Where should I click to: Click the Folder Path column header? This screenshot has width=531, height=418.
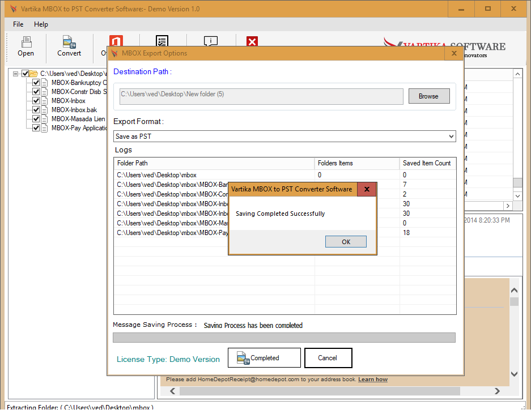click(x=214, y=163)
